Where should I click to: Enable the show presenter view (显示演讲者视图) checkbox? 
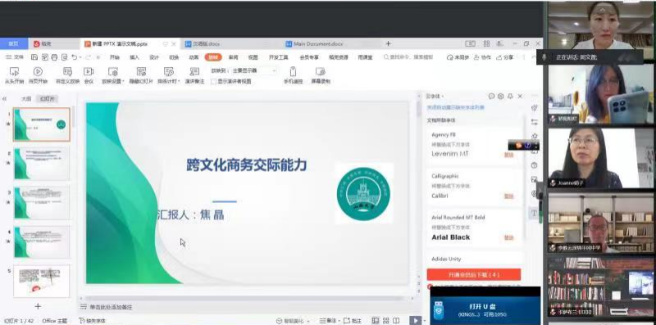[x=213, y=82]
